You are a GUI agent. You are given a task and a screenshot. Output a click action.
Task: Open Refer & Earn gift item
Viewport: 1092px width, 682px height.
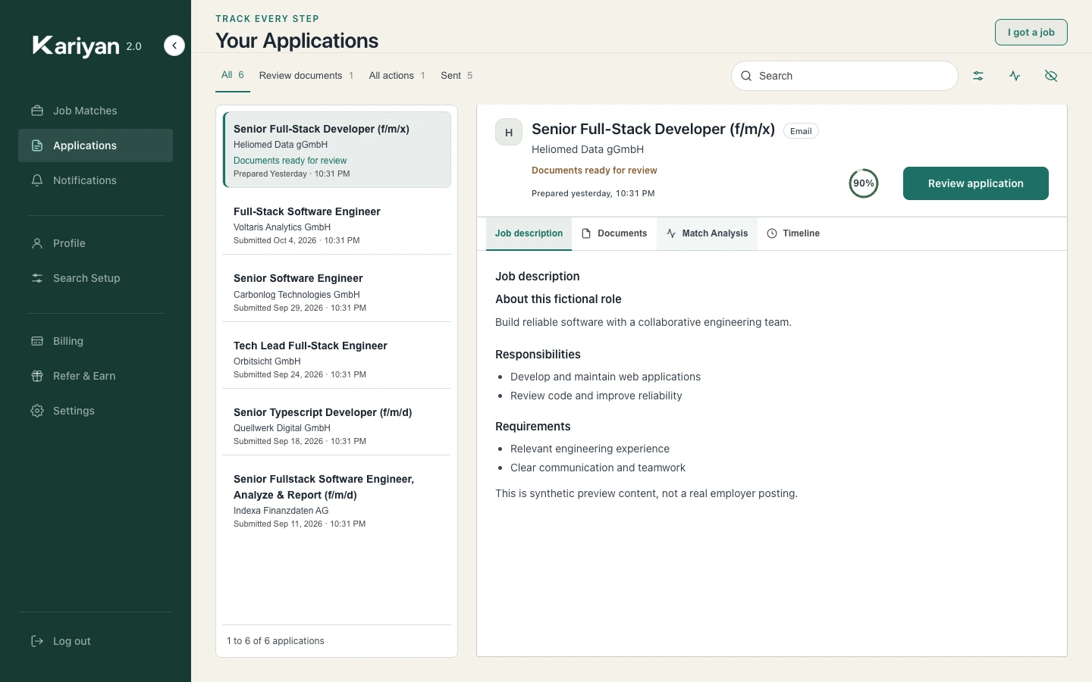point(96,376)
